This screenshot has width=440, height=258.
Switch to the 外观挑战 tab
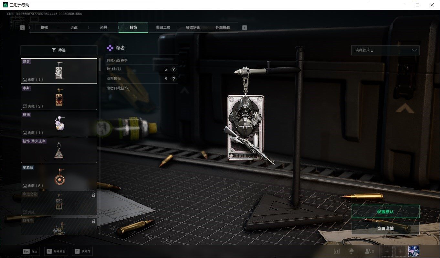pos(223,27)
